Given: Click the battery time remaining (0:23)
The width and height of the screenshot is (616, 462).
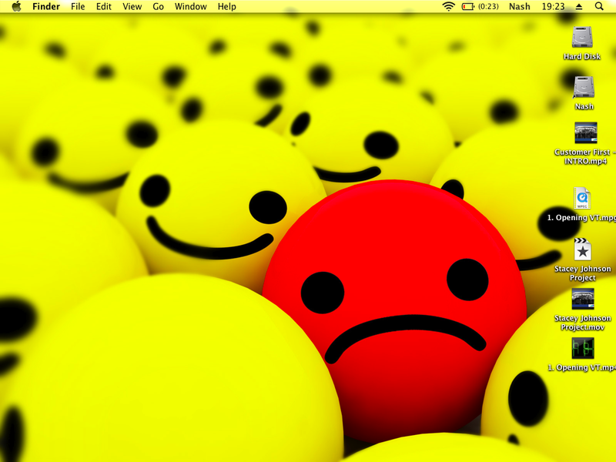Looking at the screenshot, I should click(488, 7).
